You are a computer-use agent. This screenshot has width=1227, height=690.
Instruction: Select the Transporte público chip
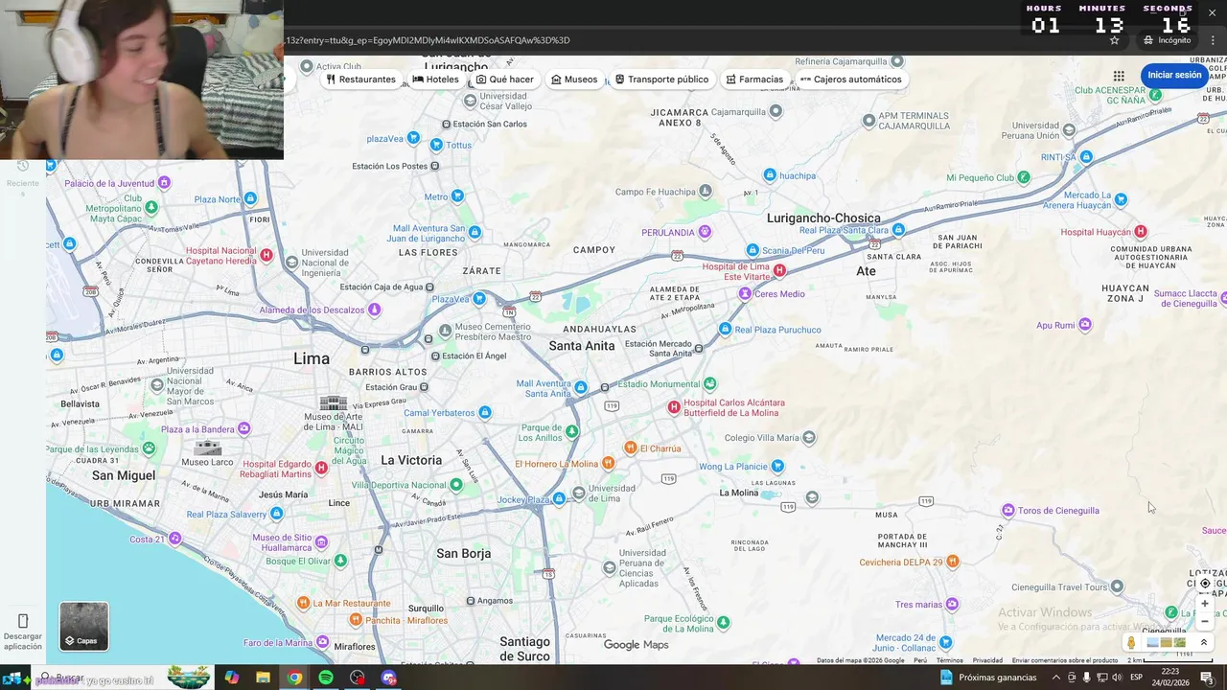pos(661,80)
